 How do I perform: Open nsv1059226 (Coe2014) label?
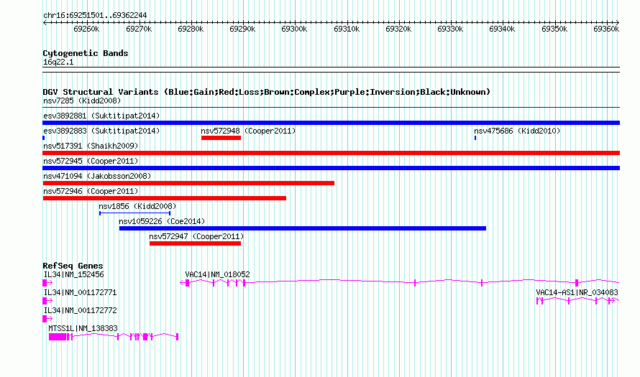162,221
